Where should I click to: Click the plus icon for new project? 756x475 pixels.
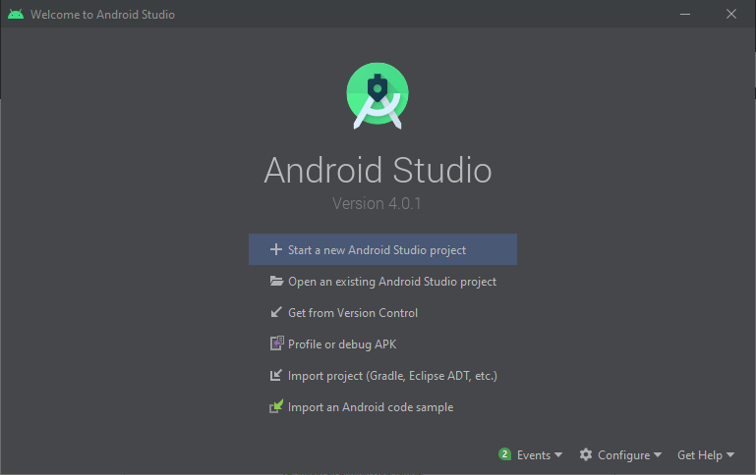point(276,249)
